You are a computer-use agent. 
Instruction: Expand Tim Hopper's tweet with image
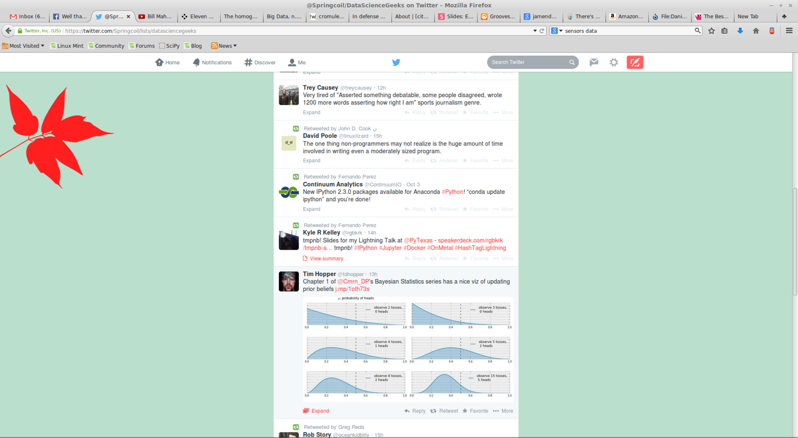tap(316, 411)
